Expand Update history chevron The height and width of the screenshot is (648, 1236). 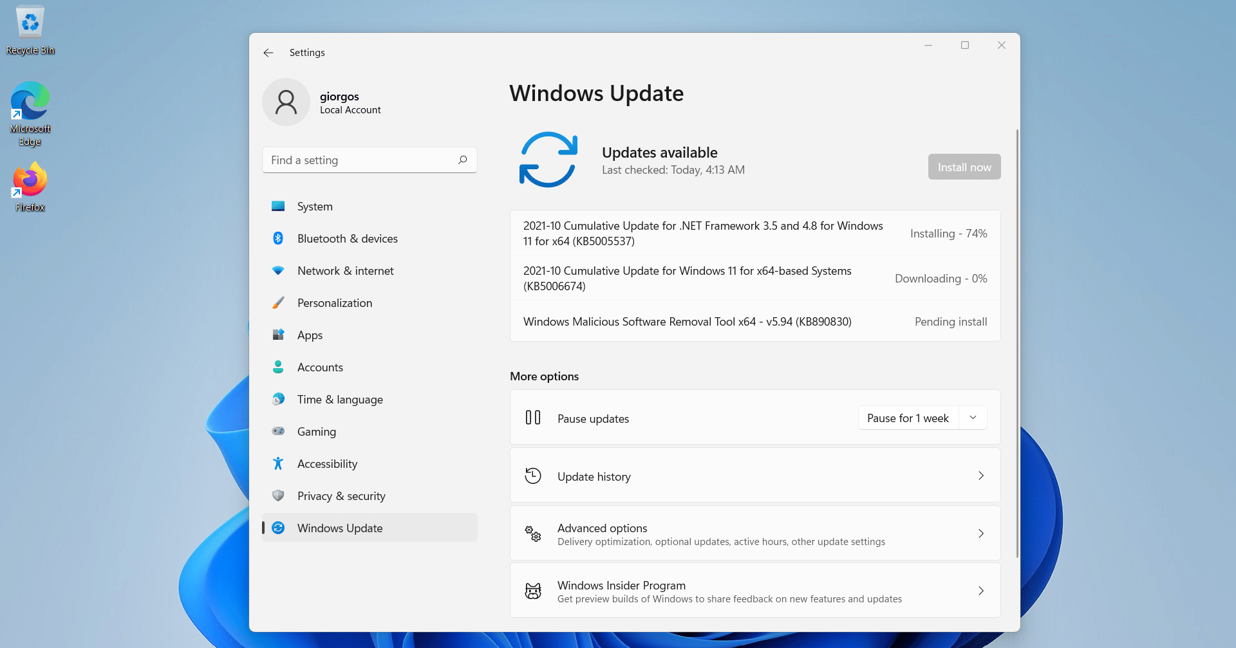981,476
